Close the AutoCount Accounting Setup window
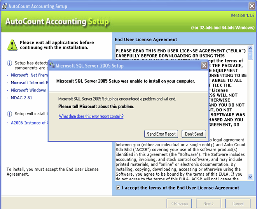The width and height of the screenshot is (257, 209). 252,6
